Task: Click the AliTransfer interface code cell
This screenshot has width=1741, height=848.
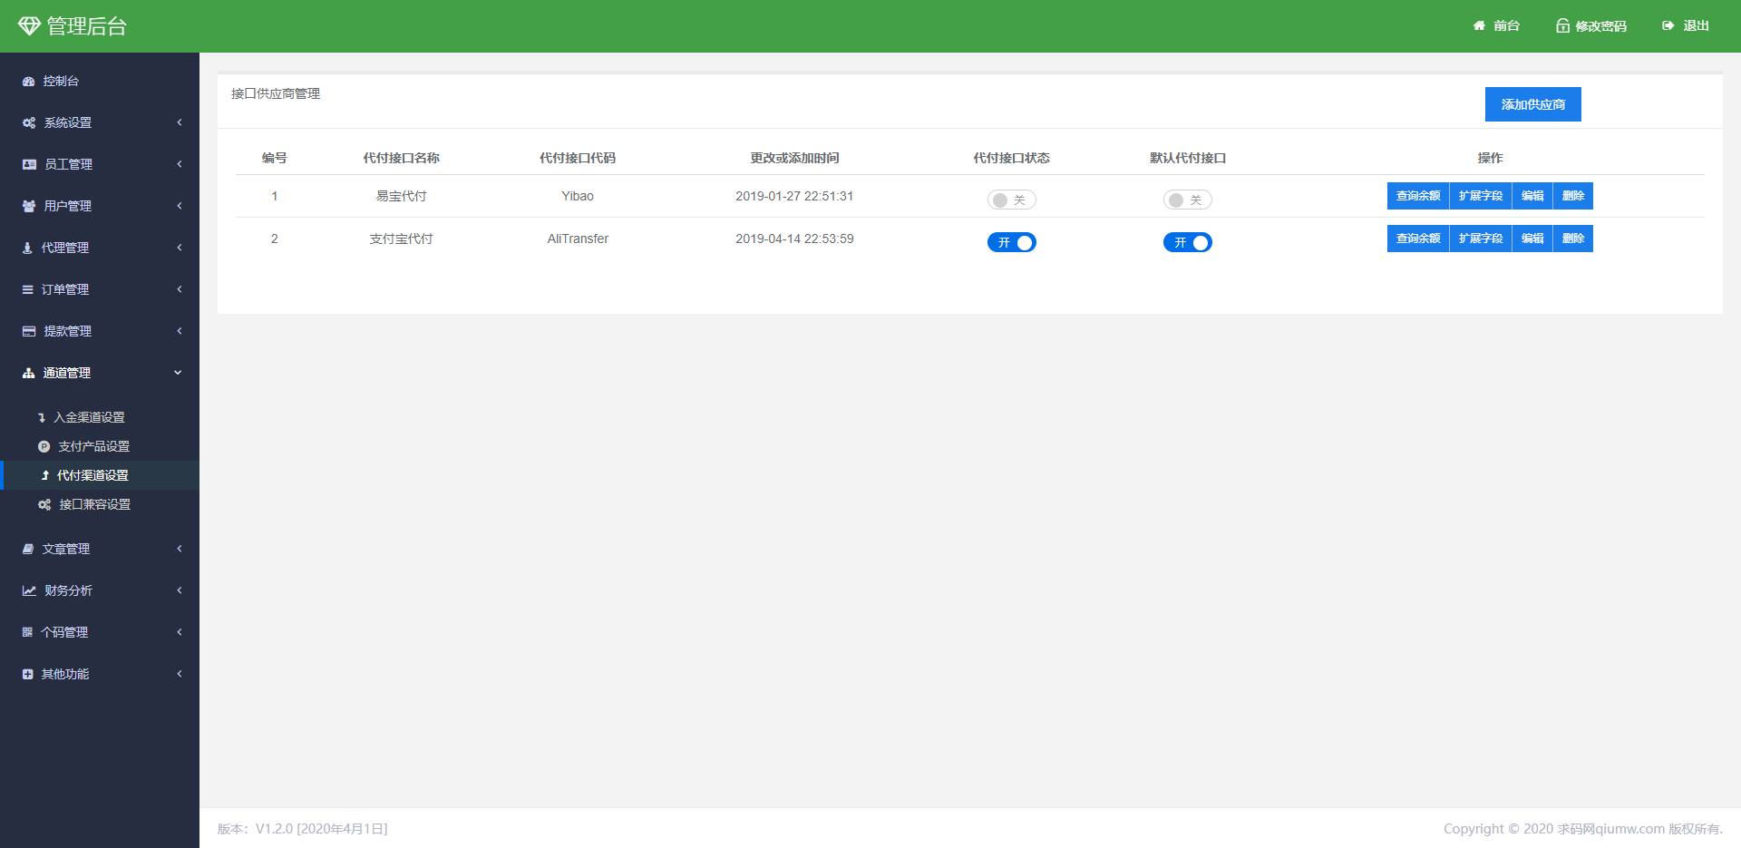Action: (x=578, y=239)
